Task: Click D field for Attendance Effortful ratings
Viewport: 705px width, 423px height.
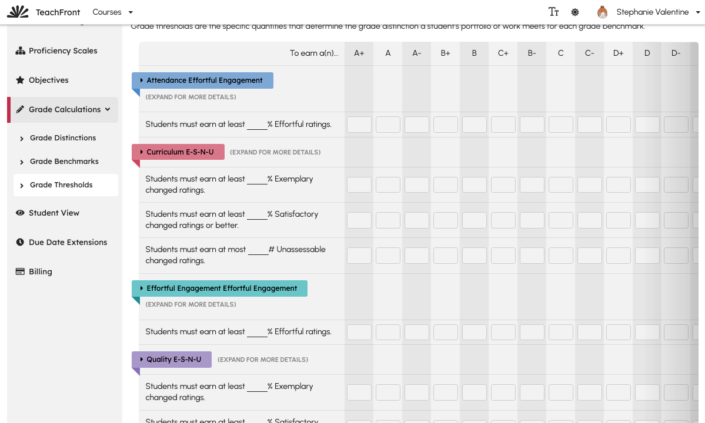Action: pyautogui.click(x=647, y=125)
